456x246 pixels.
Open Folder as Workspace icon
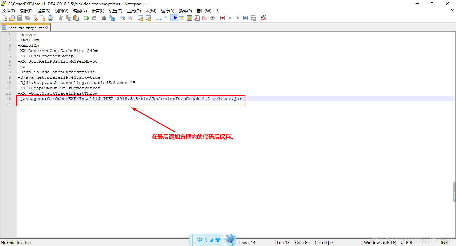tap(205, 18)
